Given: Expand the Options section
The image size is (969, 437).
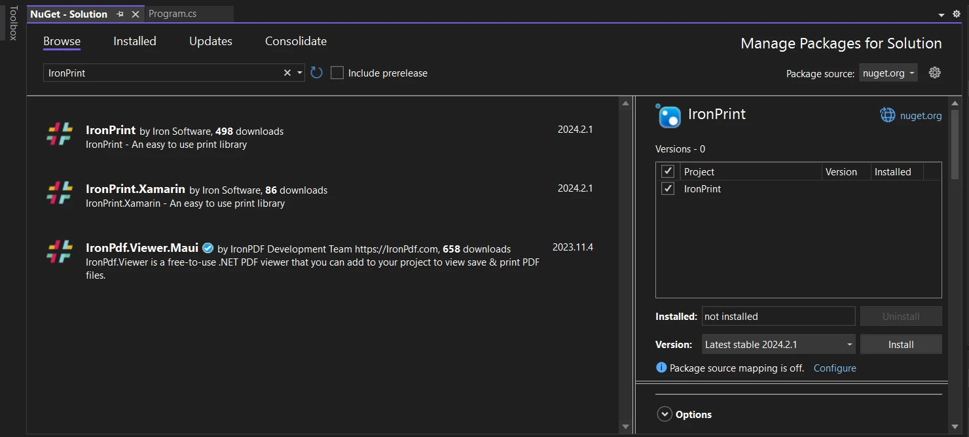Looking at the screenshot, I should pos(665,414).
